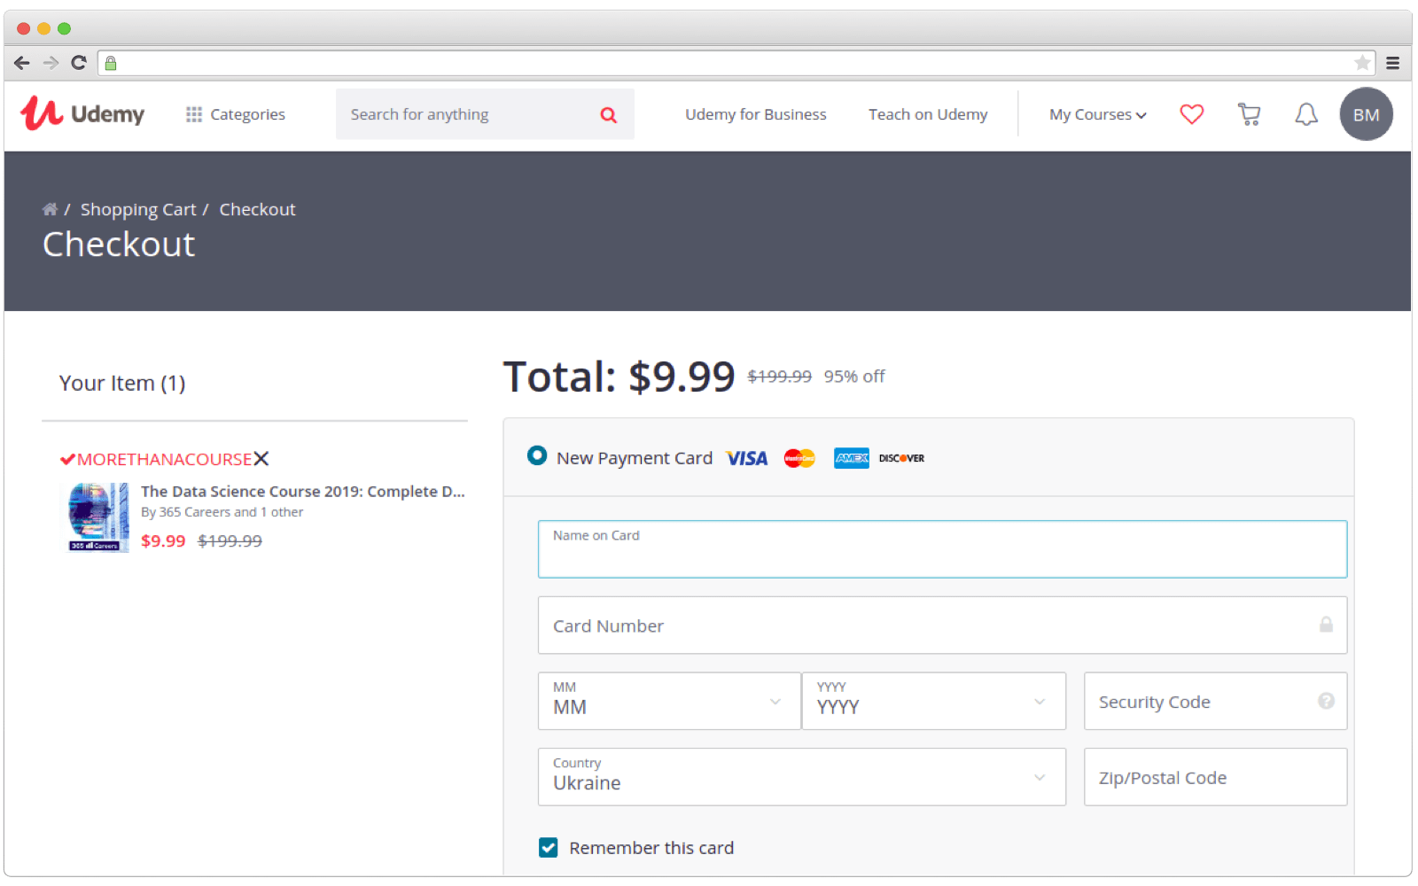Open the shopping cart icon

pyautogui.click(x=1249, y=113)
